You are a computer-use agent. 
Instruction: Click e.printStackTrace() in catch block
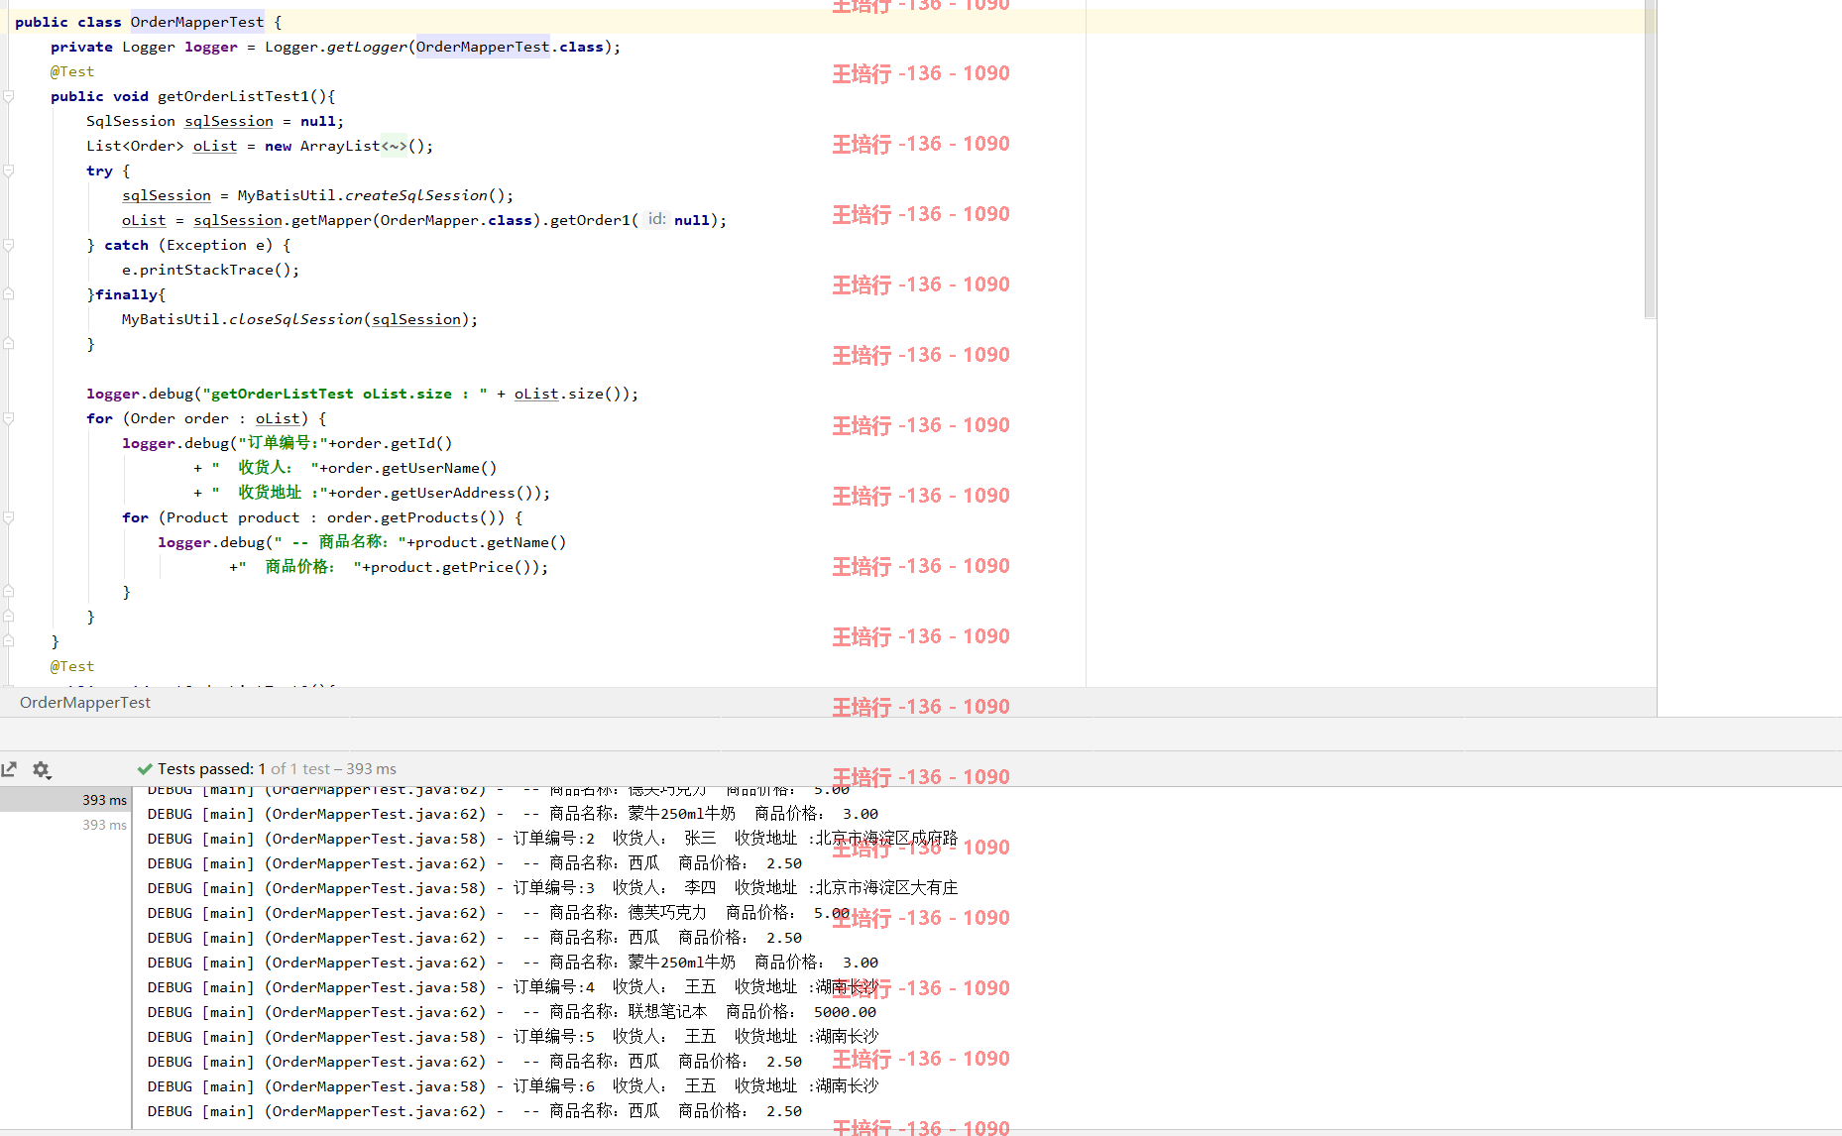coord(210,270)
